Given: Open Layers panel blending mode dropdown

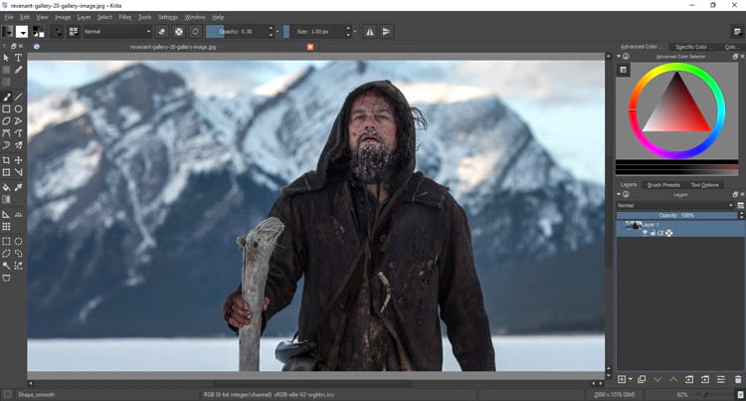Looking at the screenshot, I should click(x=675, y=206).
